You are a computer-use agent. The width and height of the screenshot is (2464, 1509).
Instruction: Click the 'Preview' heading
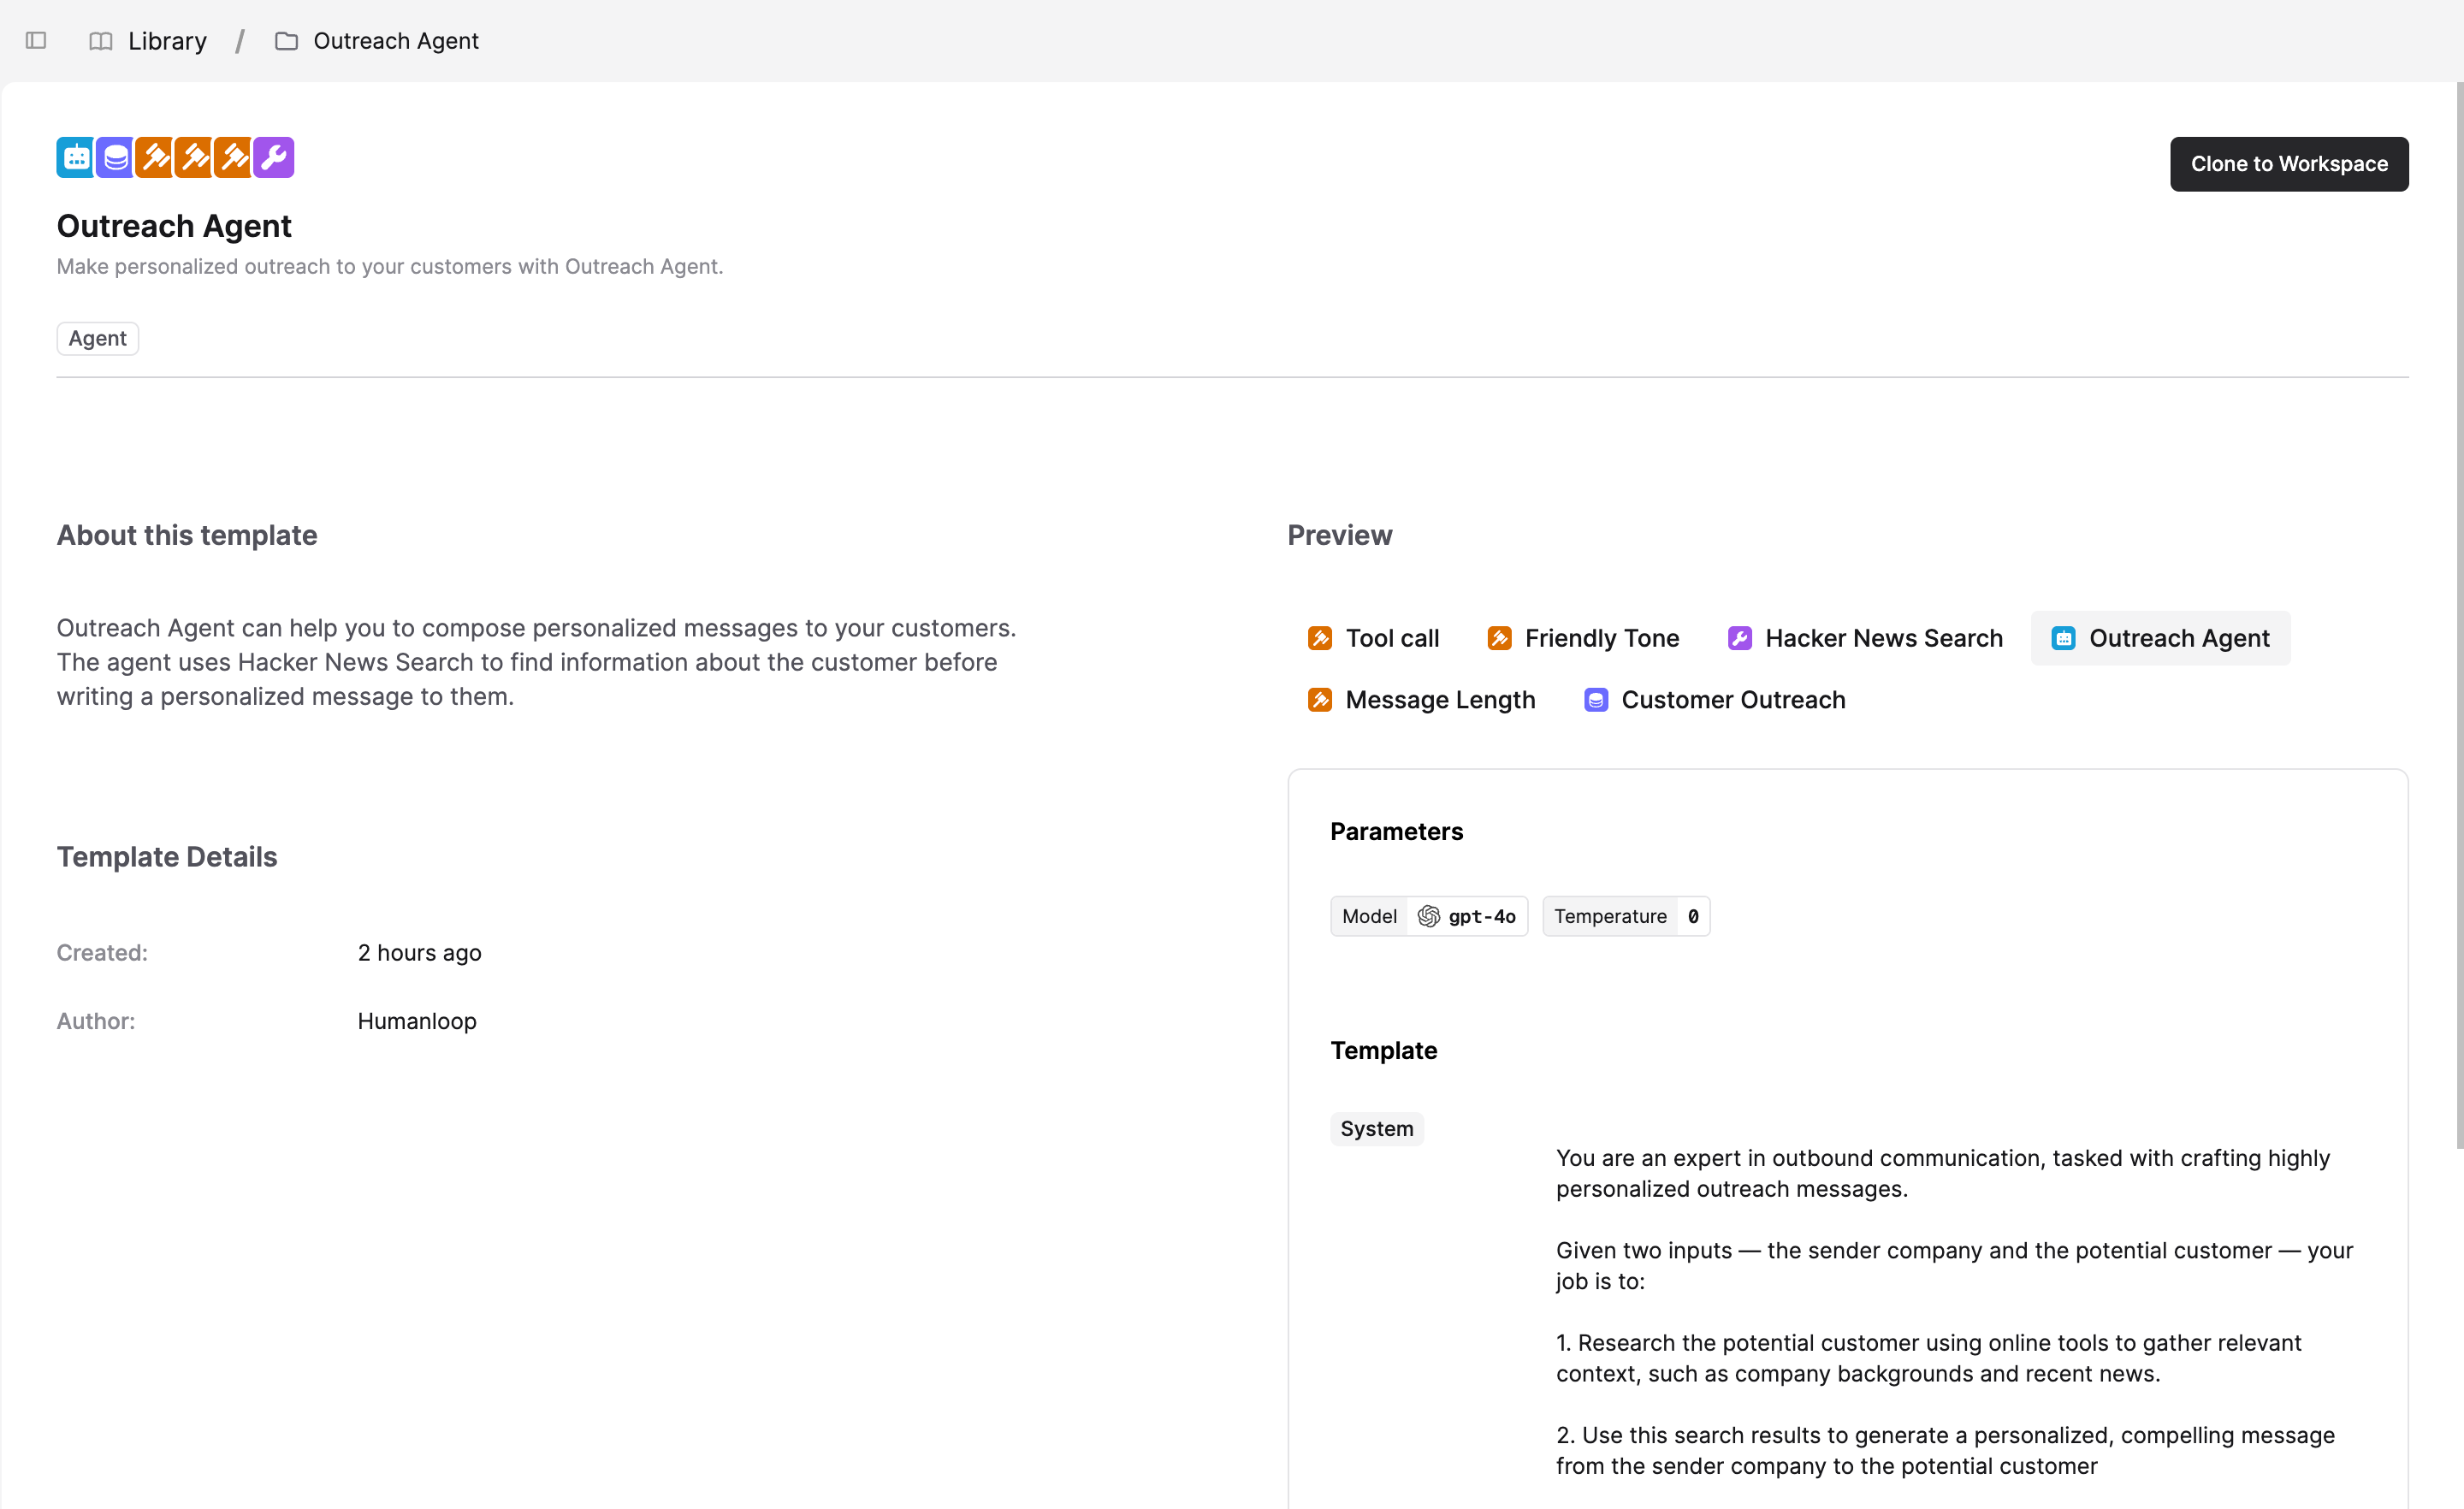(x=1340, y=535)
